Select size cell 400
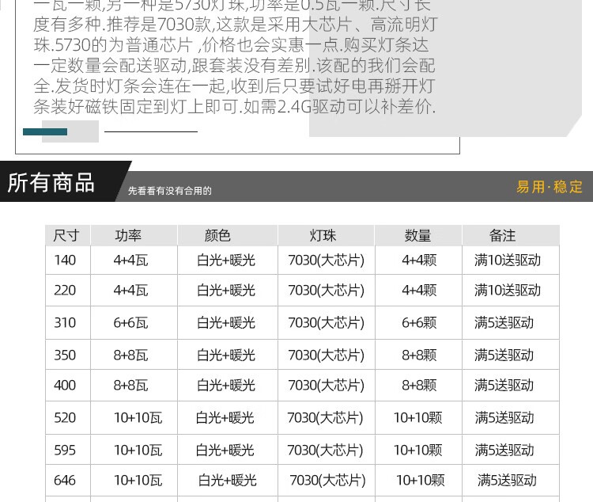 click(x=65, y=386)
